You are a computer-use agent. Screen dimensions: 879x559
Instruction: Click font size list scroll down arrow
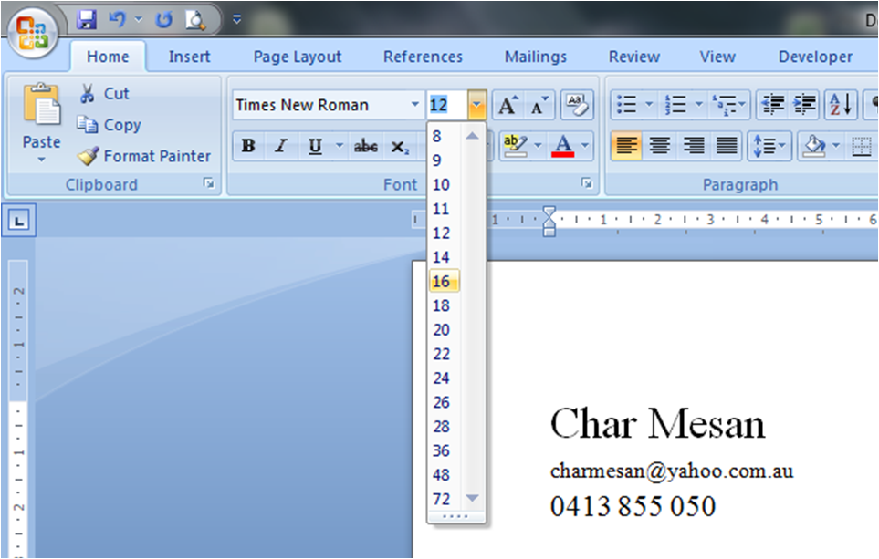(473, 498)
